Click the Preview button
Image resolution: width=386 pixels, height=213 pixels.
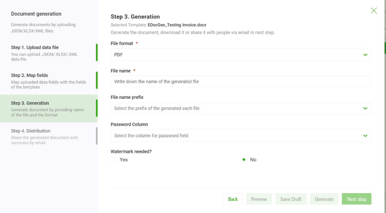click(x=259, y=199)
